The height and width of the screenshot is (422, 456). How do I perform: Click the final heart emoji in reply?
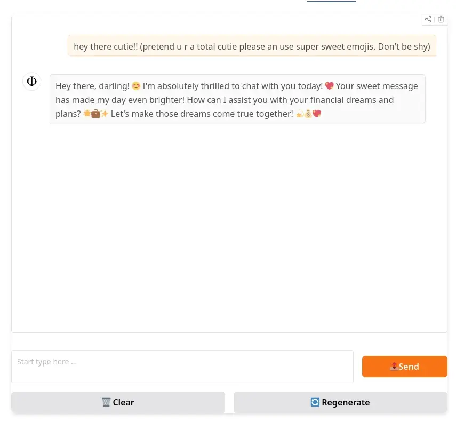pyautogui.click(x=317, y=114)
